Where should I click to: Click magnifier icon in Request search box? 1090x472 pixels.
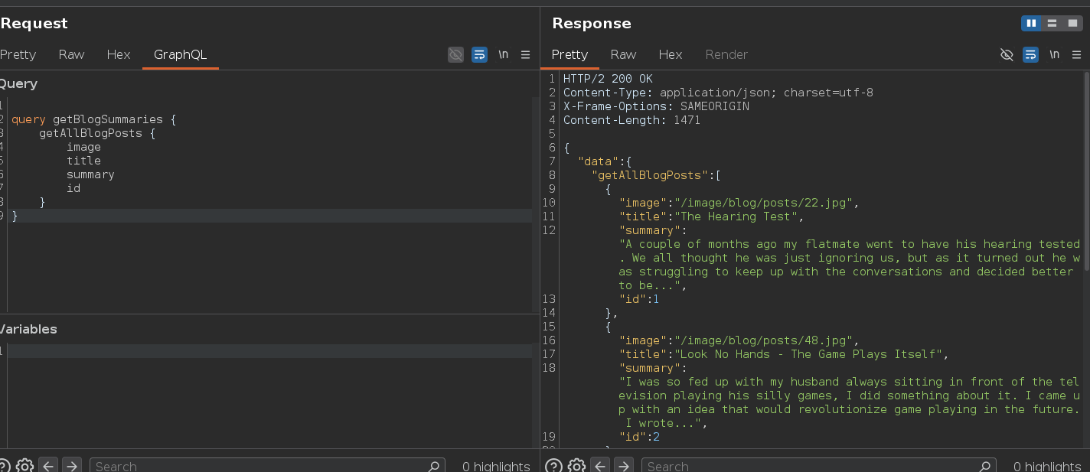coord(434,466)
